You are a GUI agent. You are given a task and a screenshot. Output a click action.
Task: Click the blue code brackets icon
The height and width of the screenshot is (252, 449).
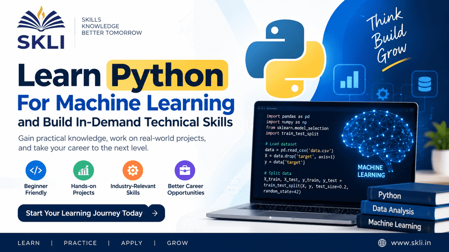click(x=36, y=170)
